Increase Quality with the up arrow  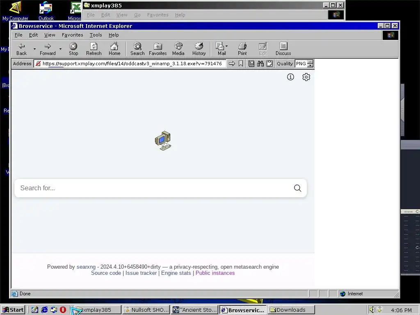[x=310, y=62]
